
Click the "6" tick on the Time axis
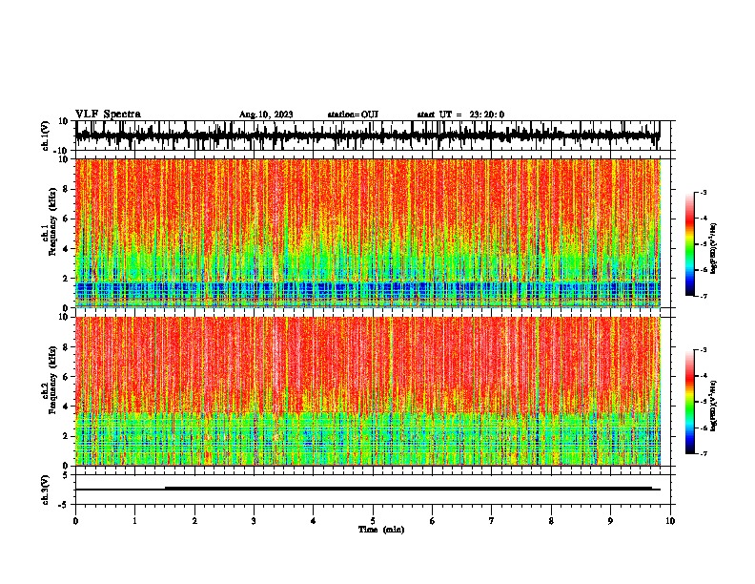coord(433,521)
